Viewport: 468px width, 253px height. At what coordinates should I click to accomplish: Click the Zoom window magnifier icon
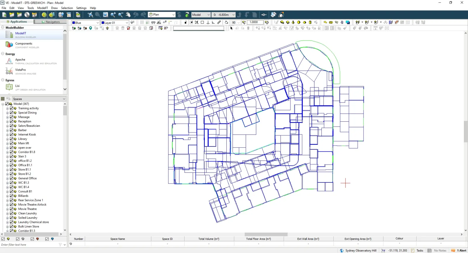105,15
